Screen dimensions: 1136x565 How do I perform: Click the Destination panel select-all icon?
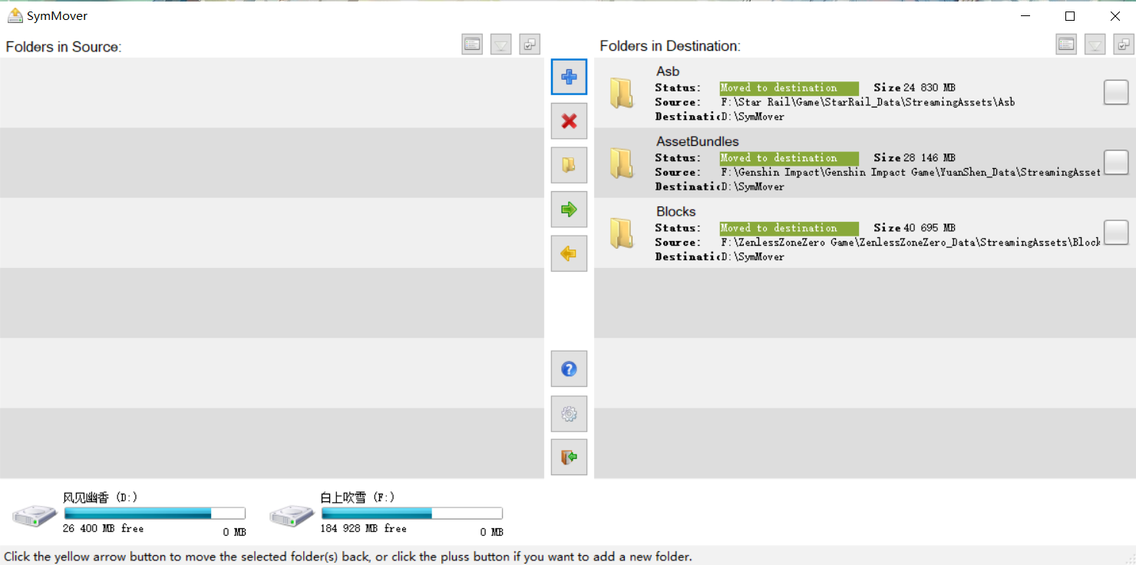coord(1124,45)
